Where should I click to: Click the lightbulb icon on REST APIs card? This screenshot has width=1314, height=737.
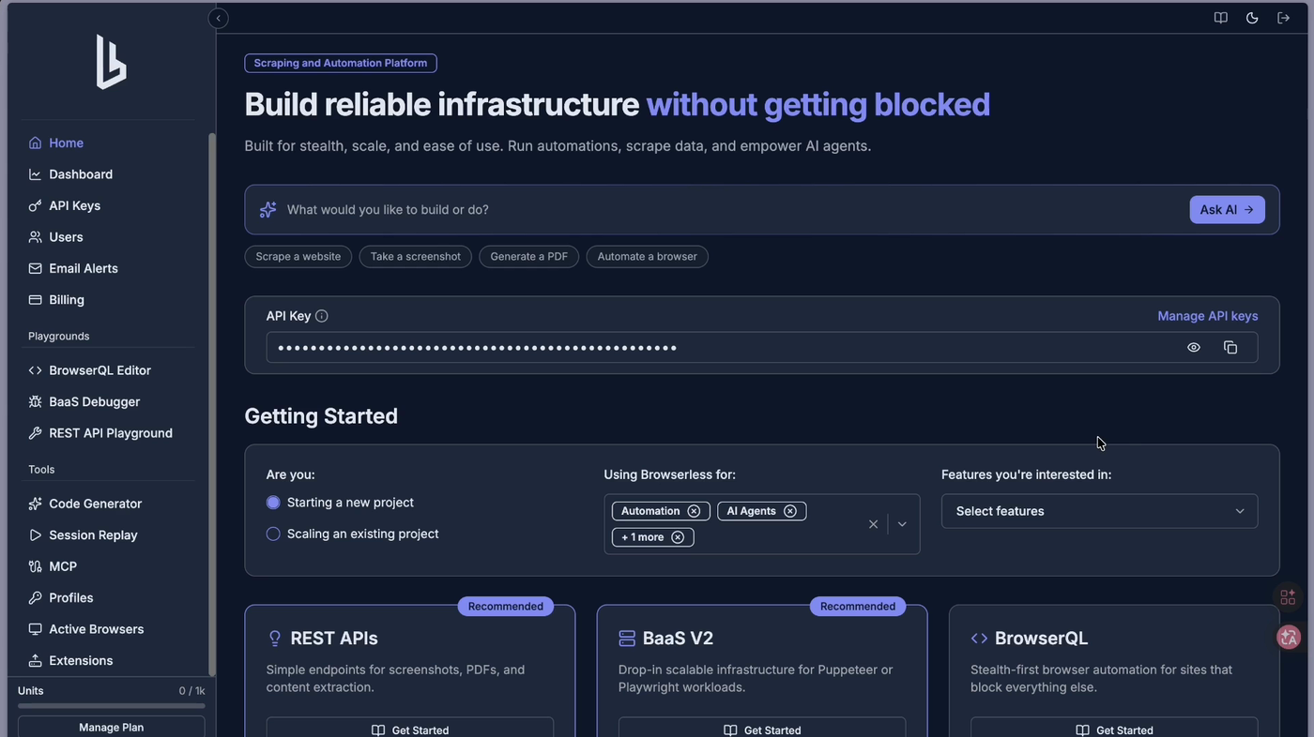pos(275,639)
